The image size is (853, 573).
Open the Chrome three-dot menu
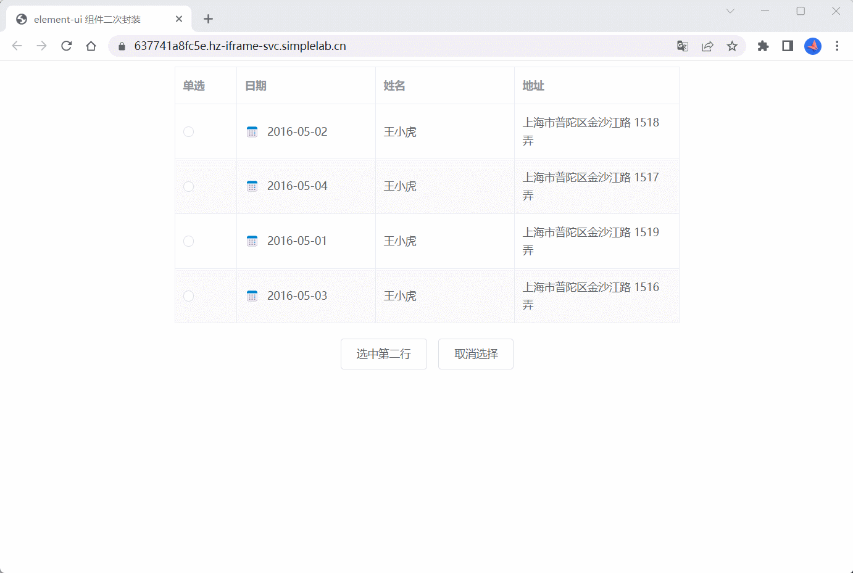[837, 46]
